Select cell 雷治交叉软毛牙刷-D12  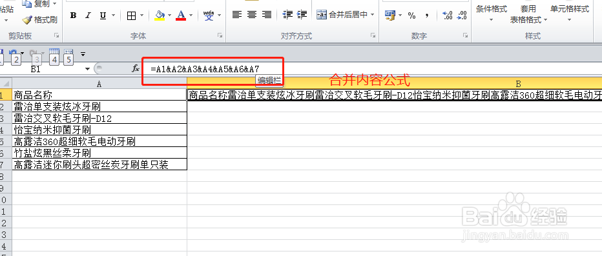coord(99,118)
